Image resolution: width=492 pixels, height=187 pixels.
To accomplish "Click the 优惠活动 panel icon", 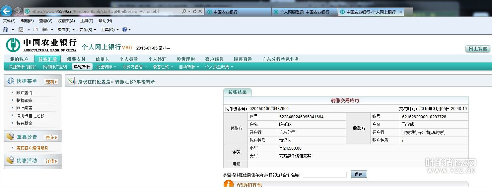I will pyautogui.click(x=10, y=160).
